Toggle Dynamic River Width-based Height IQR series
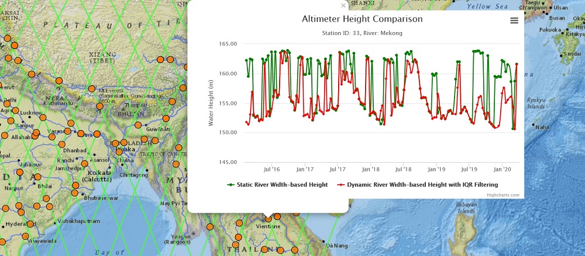The height and width of the screenshot is (256, 585). (418, 184)
